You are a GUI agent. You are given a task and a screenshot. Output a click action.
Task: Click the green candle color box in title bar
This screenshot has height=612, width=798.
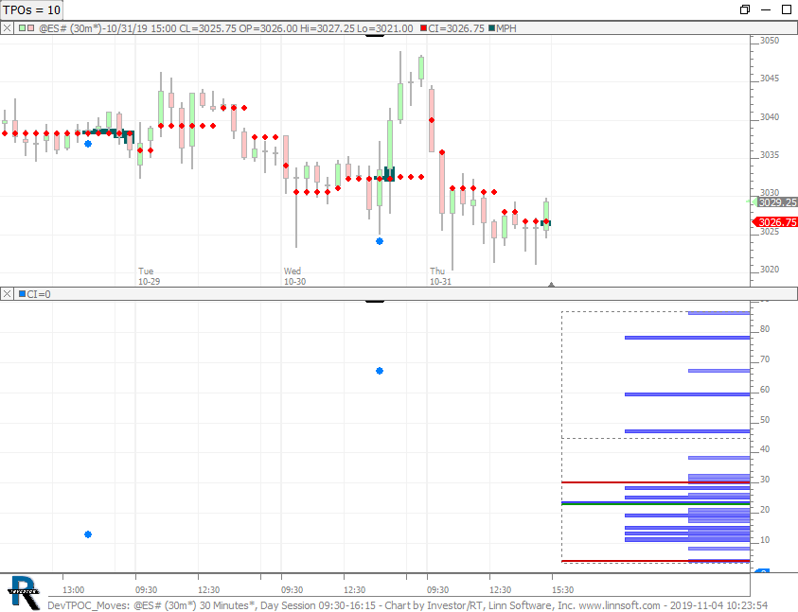click(23, 28)
